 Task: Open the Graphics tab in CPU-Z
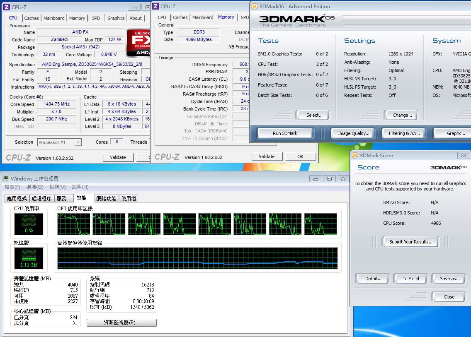coord(116,18)
